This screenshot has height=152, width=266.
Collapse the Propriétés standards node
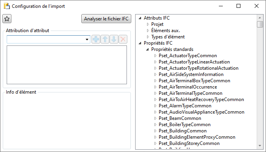tap(147, 49)
